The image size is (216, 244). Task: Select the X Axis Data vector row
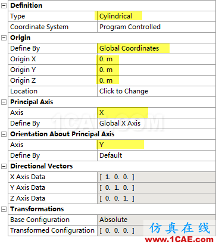coord(112,177)
